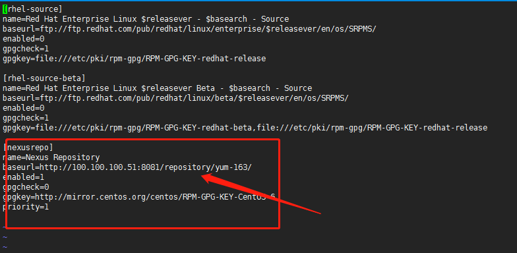Click the name line ending with Beta Source
The height and width of the screenshot is (253, 517).
coord(157,88)
